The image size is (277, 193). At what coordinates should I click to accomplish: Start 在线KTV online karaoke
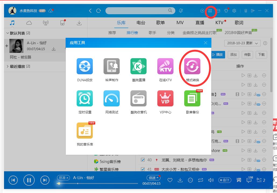[165, 66]
